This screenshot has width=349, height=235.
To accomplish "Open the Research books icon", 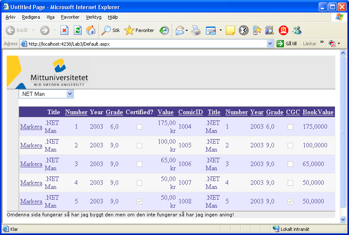I will (x=269, y=30).
